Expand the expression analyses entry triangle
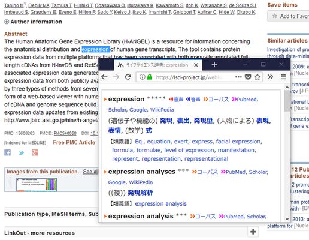Image resolution: width=309 pixels, height=240 pixels. pos(105,172)
